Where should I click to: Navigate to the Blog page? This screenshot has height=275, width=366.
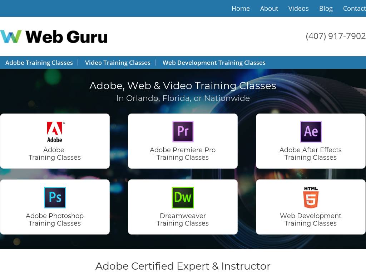pyautogui.click(x=326, y=8)
